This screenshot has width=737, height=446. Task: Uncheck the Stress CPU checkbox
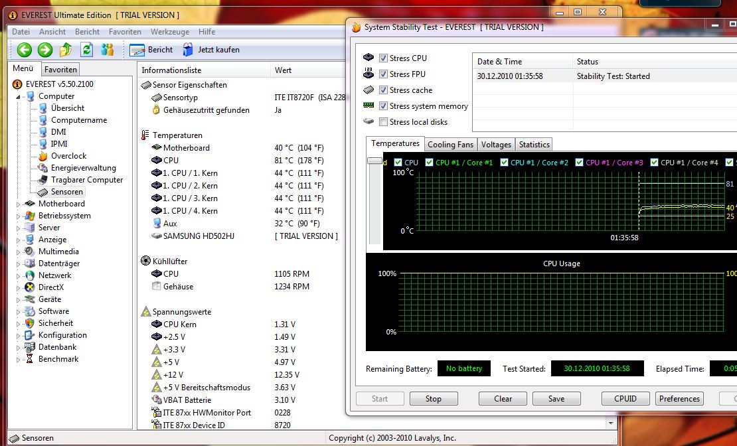384,58
